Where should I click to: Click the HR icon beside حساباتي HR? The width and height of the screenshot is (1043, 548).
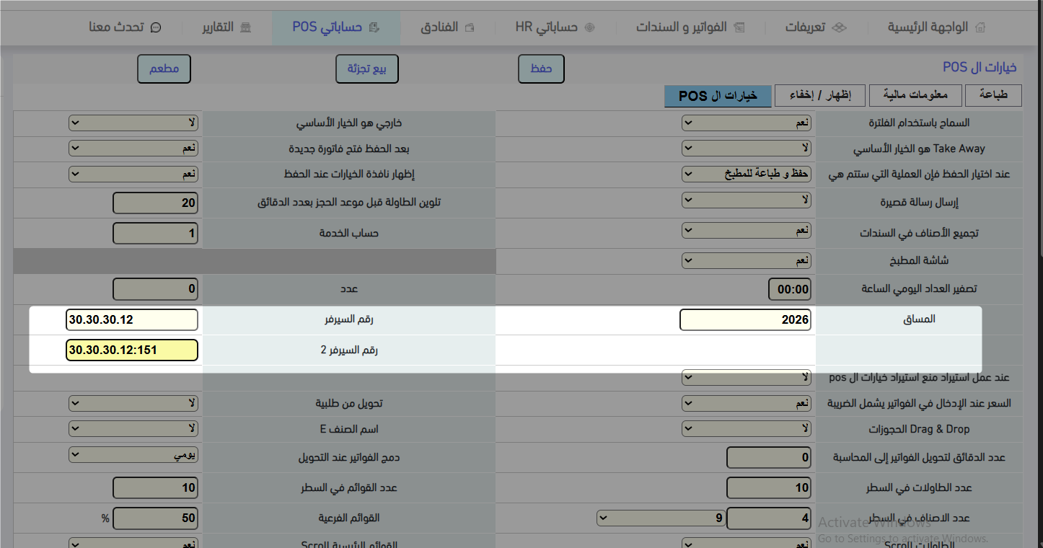tap(590, 27)
